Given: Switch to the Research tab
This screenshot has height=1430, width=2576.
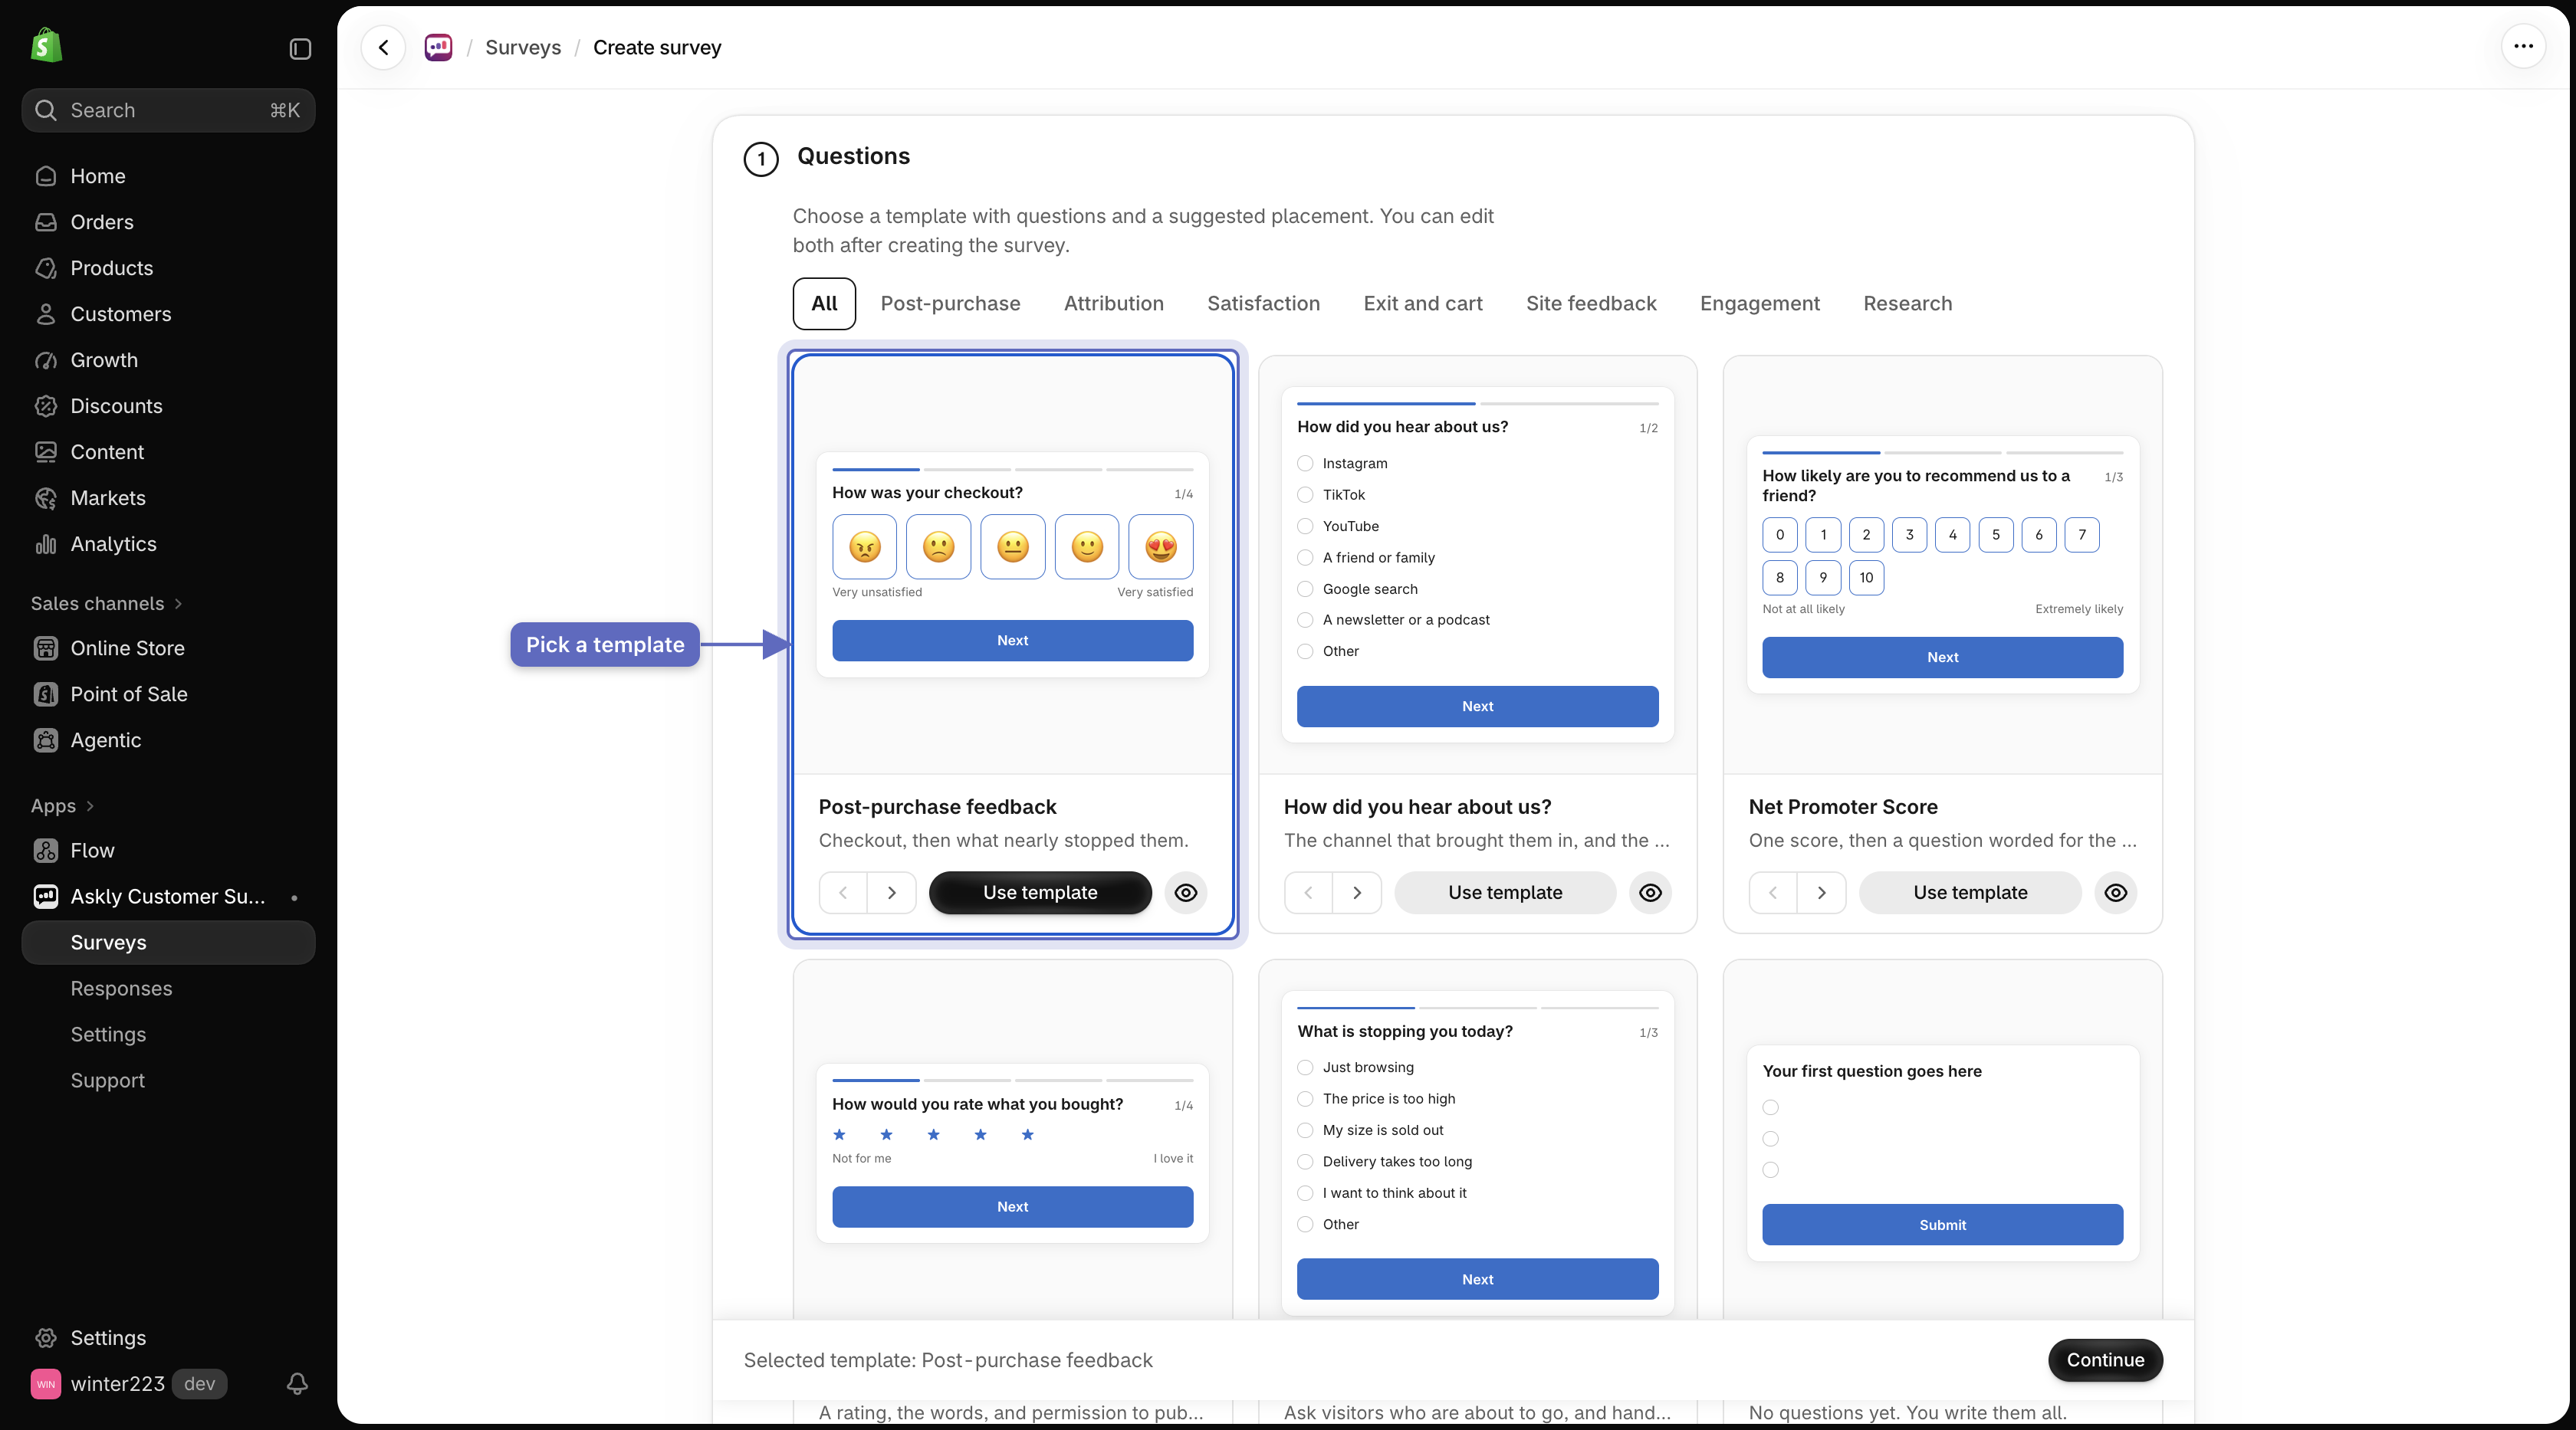Looking at the screenshot, I should [1907, 303].
